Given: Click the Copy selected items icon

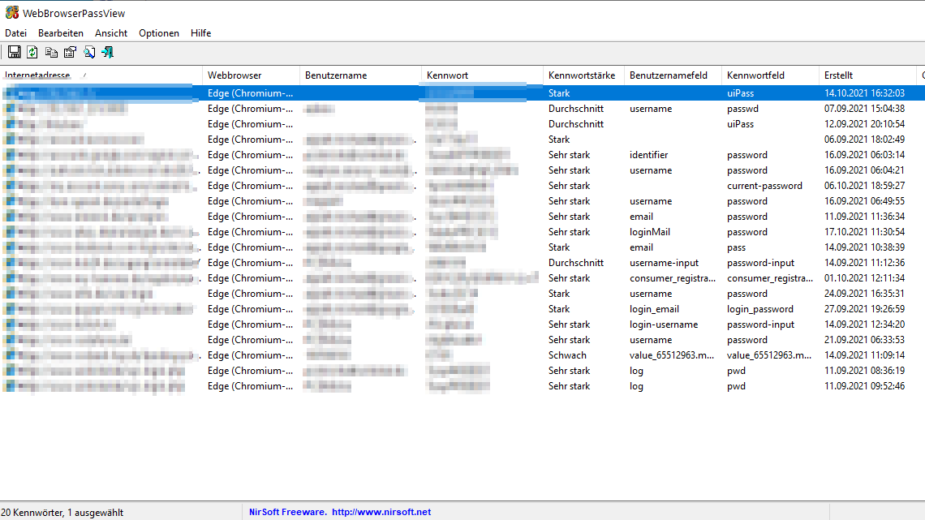Looking at the screenshot, I should (51, 52).
